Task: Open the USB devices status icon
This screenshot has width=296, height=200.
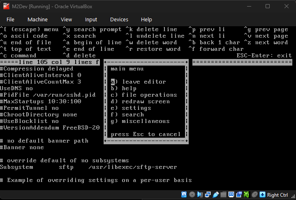Action: [215, 195]
